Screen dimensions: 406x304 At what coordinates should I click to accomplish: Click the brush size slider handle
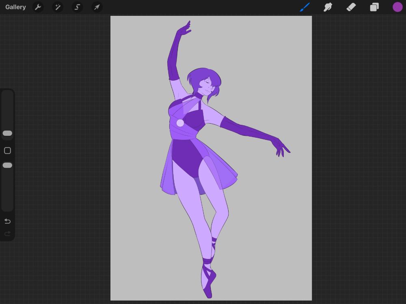[x=7, y=133]
